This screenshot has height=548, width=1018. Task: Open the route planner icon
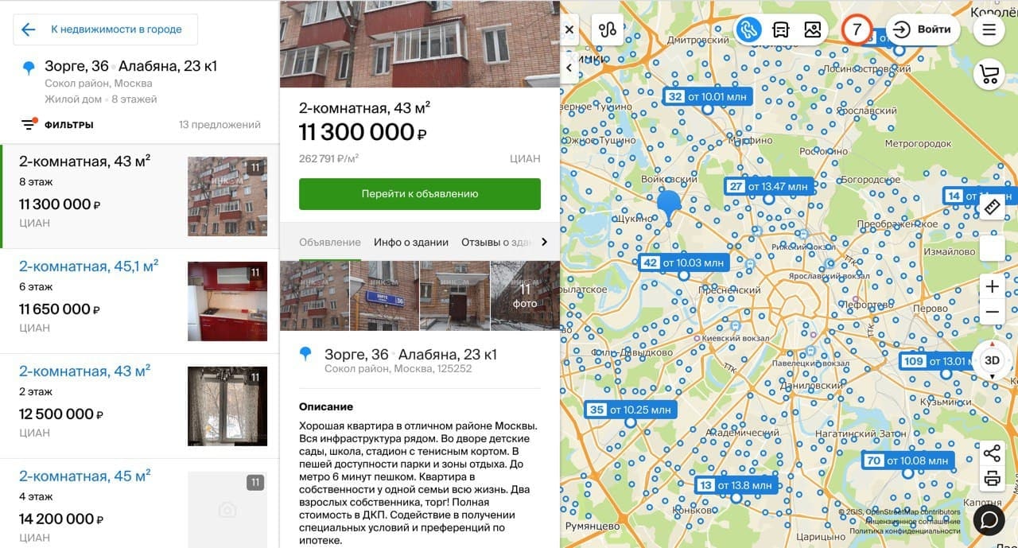pos(608,29)
